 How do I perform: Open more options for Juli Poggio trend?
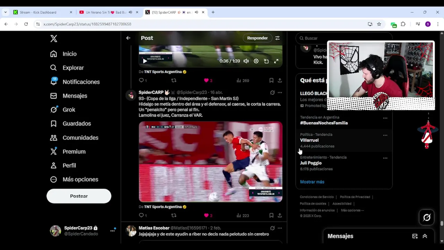pos(385,158)
